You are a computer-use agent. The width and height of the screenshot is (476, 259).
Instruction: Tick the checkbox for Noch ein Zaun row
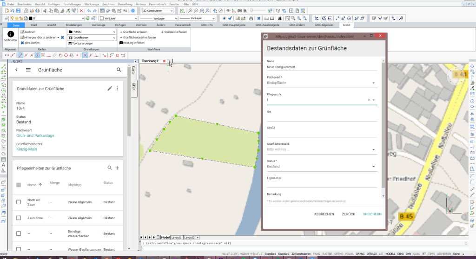click(x=19, y=202)
